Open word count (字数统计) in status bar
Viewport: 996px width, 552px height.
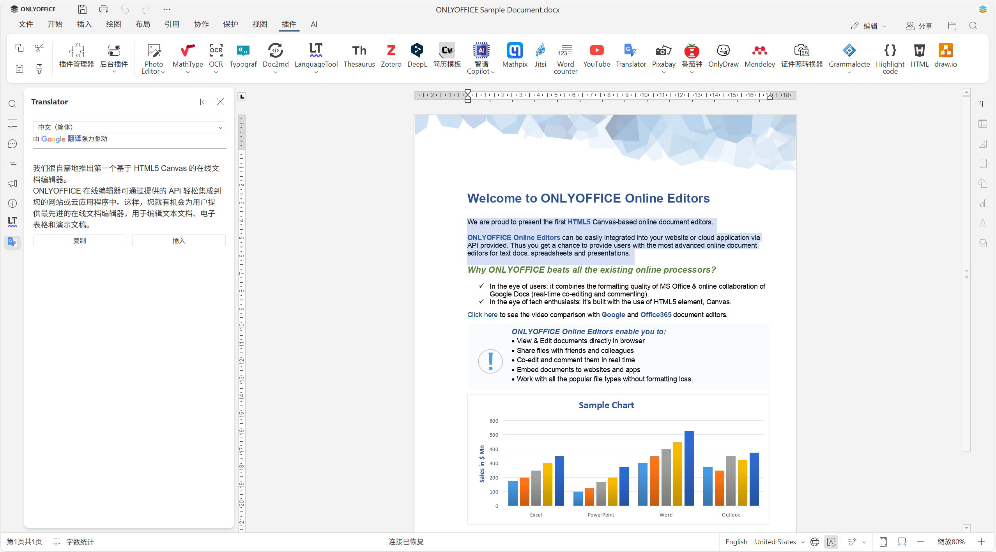coord(73,542)
